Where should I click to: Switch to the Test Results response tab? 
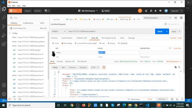point(82,61)
